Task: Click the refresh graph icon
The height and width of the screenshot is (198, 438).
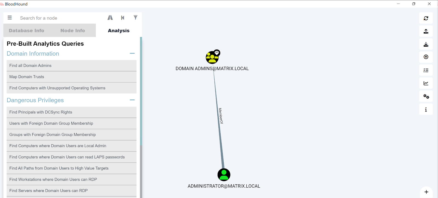Action: [x=426, y=18]
